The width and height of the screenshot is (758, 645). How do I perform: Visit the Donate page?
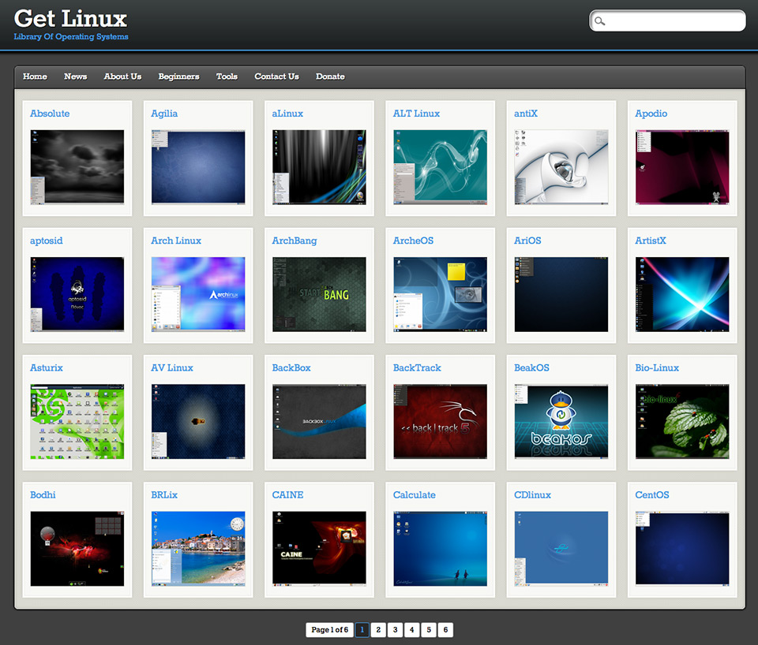[x=330, y=76]
